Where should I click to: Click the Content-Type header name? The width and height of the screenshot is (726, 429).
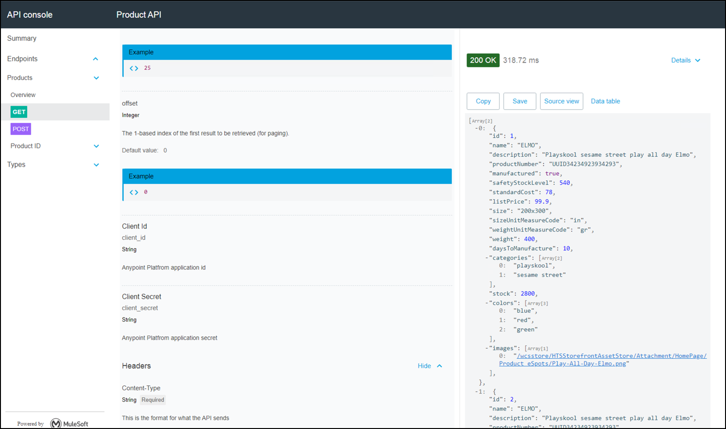tap(141, 388)
